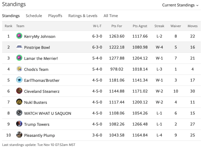Click KerryMy Johnson team avatar icon
The width and height of the screenshot is (203, 149).
pos(19,36)
